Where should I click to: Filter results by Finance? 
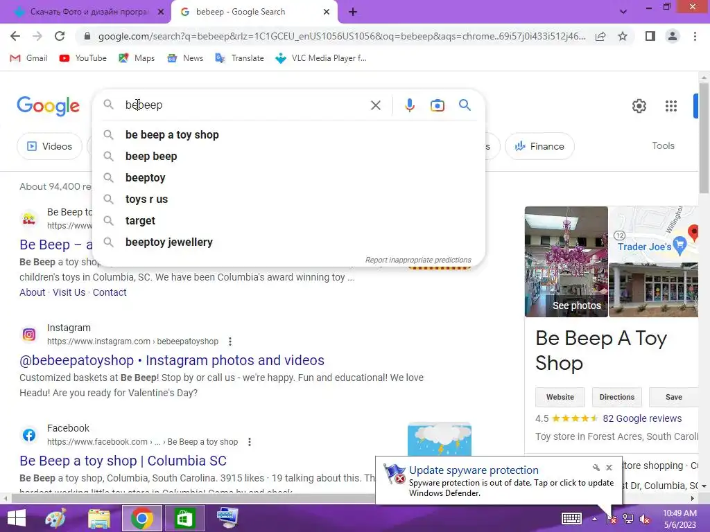539,146
